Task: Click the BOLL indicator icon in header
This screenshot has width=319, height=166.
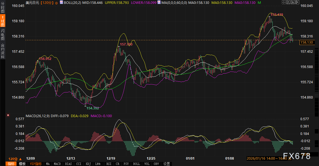Action: [61, 2]
